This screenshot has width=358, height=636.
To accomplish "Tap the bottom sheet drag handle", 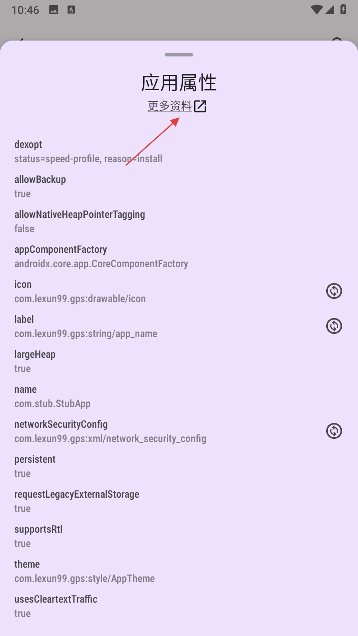I will [x=179, y=55].
